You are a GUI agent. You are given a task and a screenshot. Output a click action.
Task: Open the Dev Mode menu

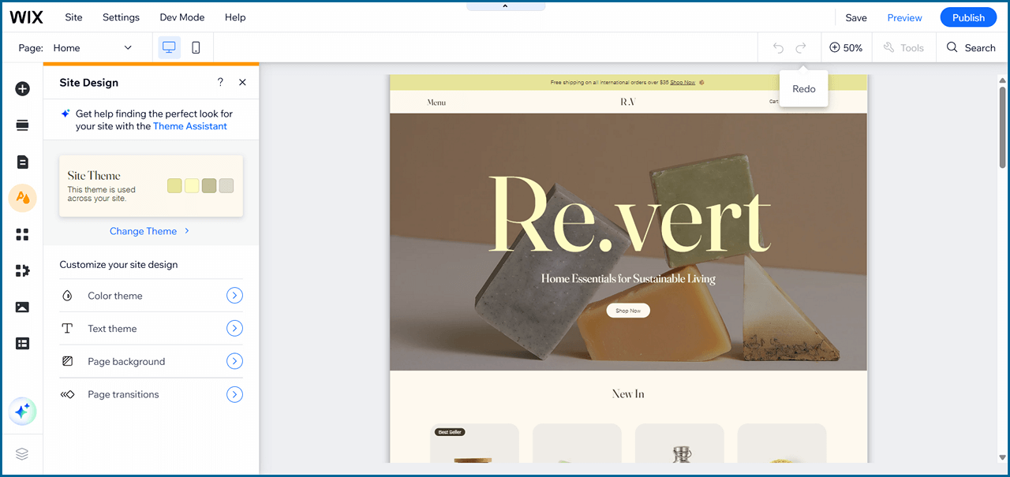click(x=182, y=17)
